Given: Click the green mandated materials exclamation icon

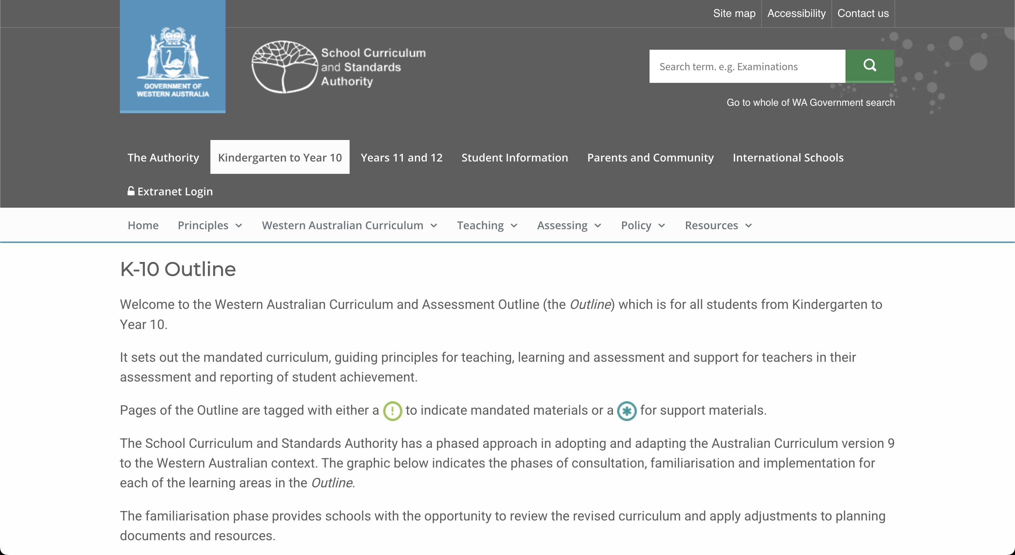Looking at the screenshot, I should coord(393,411).
